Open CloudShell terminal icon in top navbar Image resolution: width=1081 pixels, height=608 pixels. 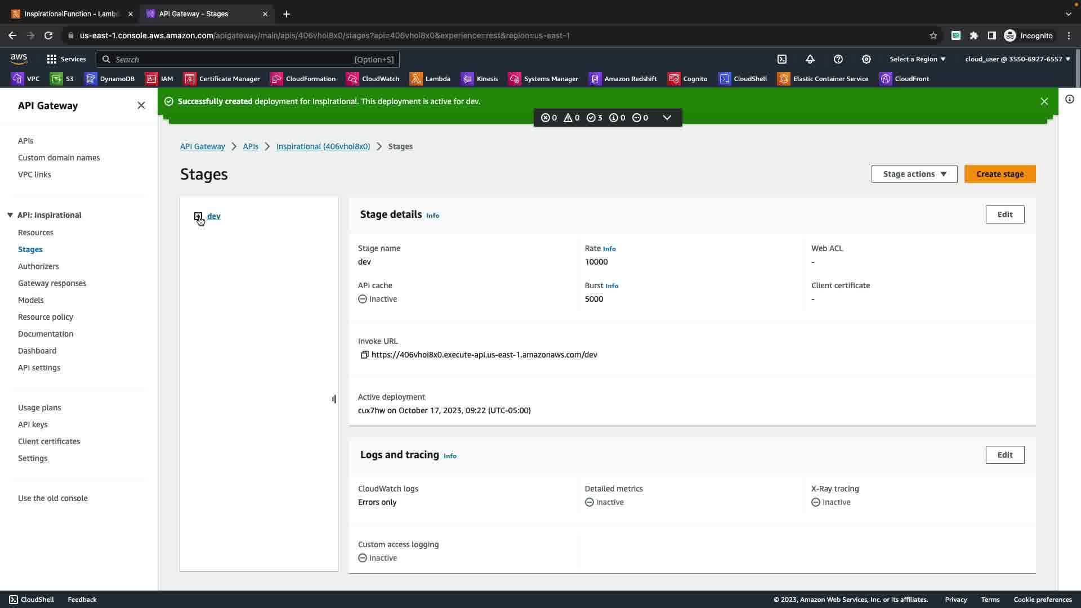[x=782, y=59]
